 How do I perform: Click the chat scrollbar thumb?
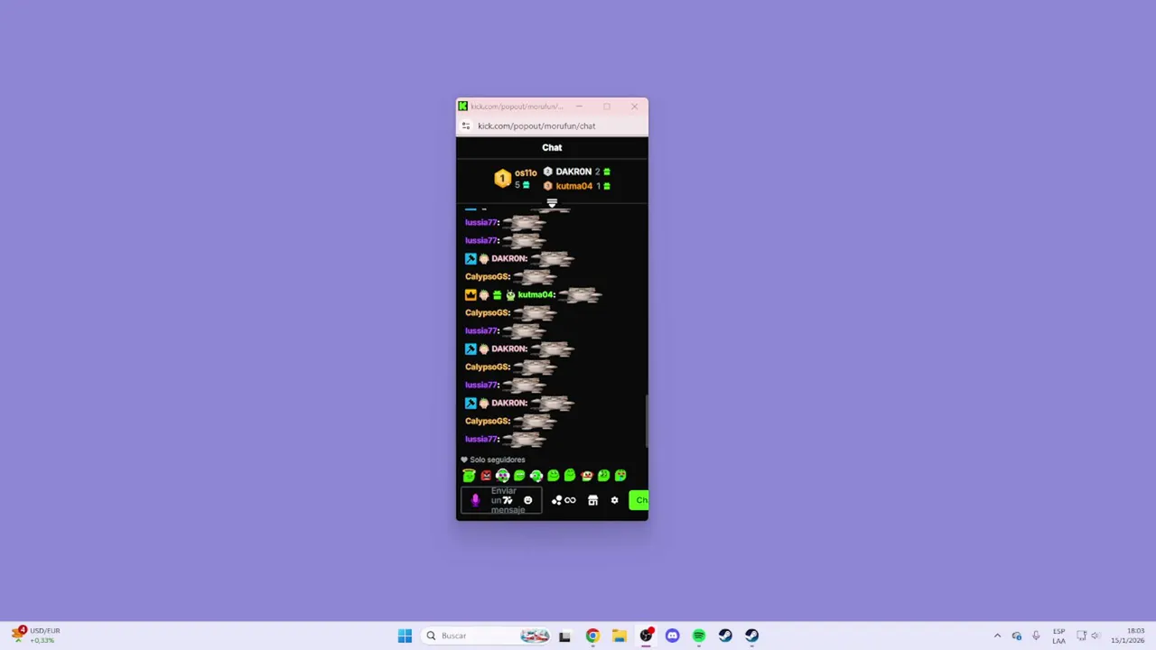pyautogui.click(x=647, y=421)
